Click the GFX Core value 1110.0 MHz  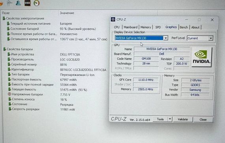[x=146, y=80]
